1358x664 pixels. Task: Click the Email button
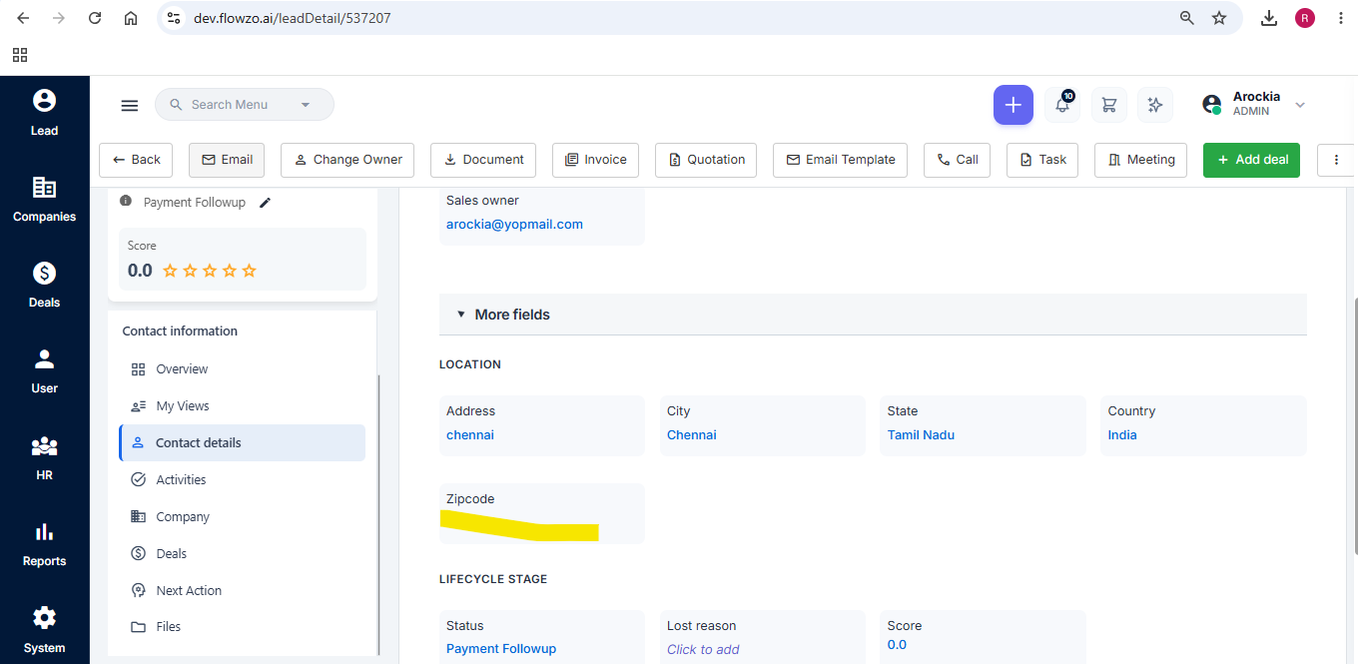pos(227,160)
